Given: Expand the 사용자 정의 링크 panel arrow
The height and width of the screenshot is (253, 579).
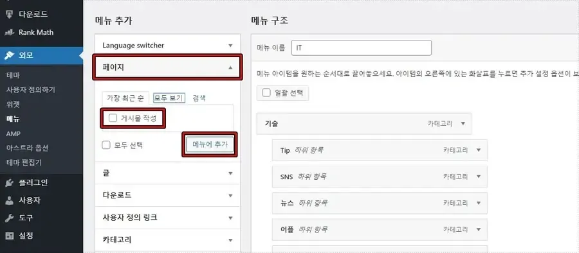Looking at the screenshot, I should tap(230, 218).
